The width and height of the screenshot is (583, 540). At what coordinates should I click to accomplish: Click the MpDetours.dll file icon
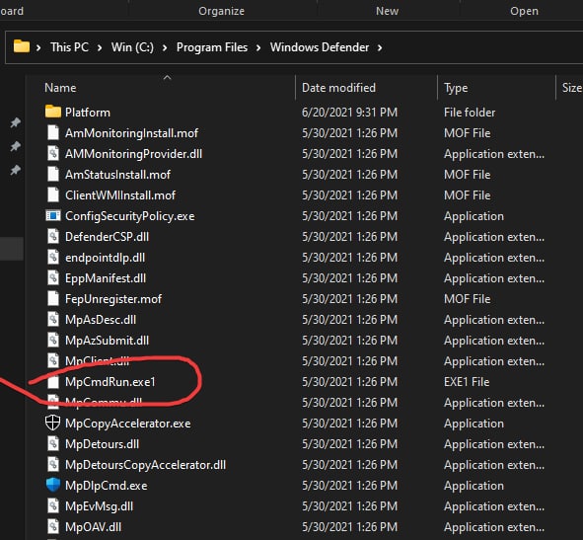click(53, 443)
